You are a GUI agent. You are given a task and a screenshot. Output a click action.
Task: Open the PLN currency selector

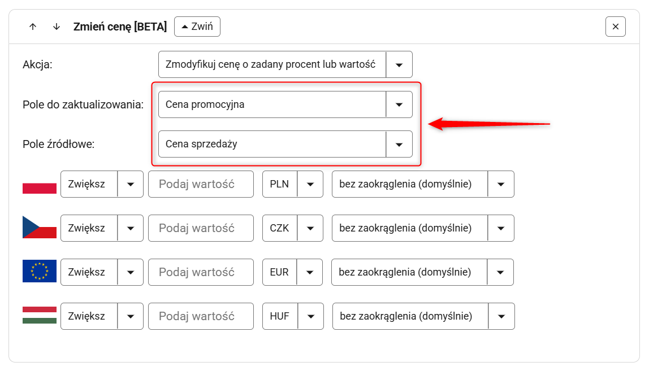click(310, 184)
